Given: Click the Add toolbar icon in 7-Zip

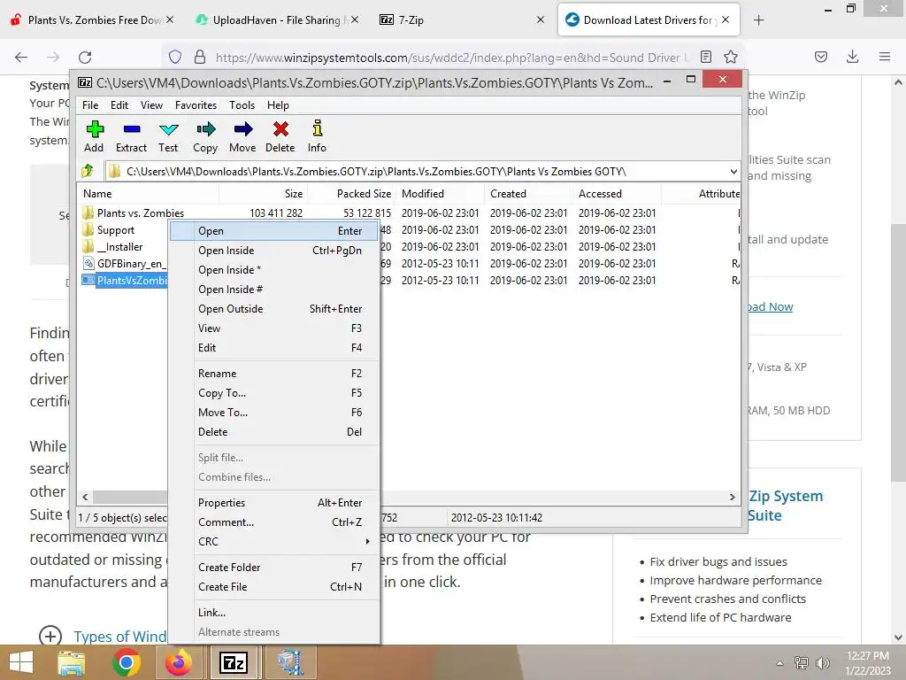Looking at the screenshot, I should coord(94,129).
